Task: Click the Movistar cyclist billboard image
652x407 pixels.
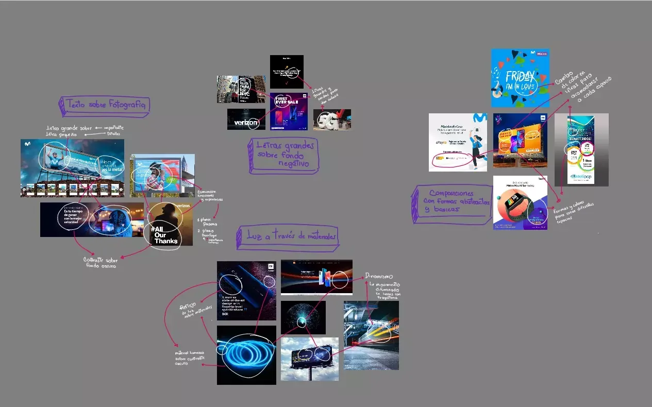Action: [73, 168]
